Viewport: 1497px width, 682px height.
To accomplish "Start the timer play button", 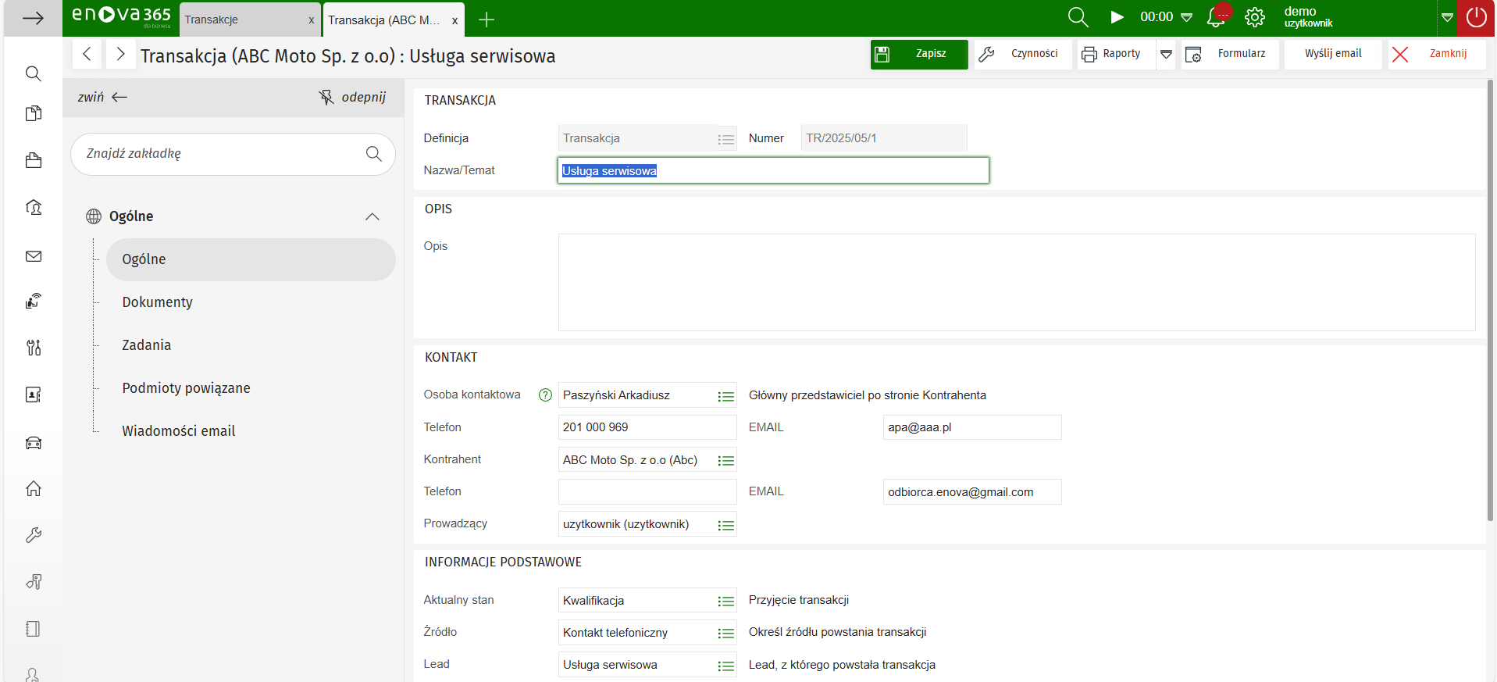I will pyautogui.click(x=1117, y=17).
